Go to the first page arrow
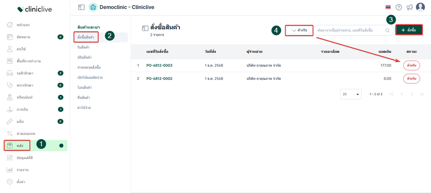The image size is (431, 193). 392,94
